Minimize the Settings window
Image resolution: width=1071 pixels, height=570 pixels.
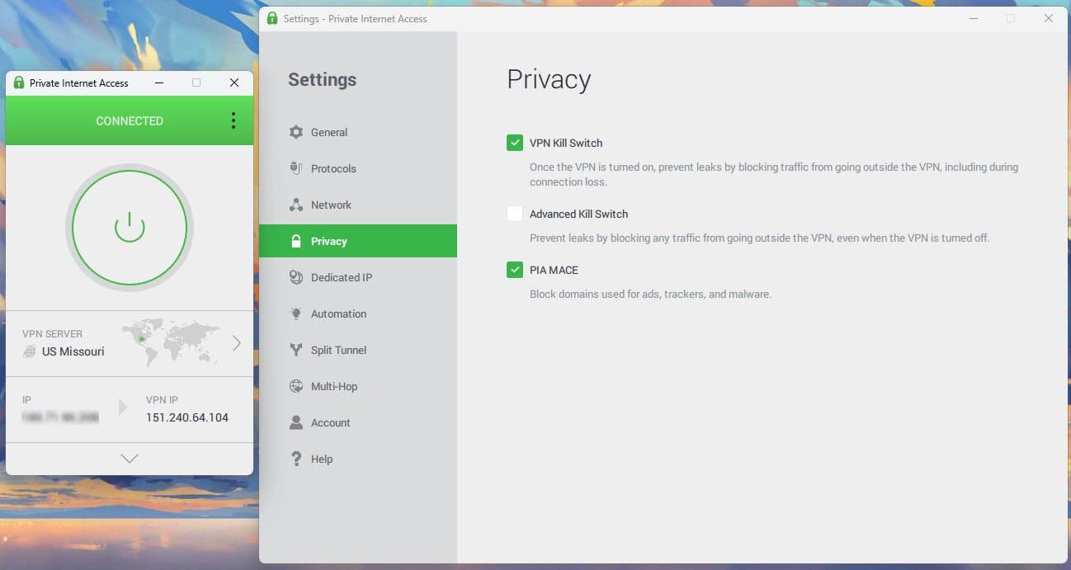click(x=972, y=18)
